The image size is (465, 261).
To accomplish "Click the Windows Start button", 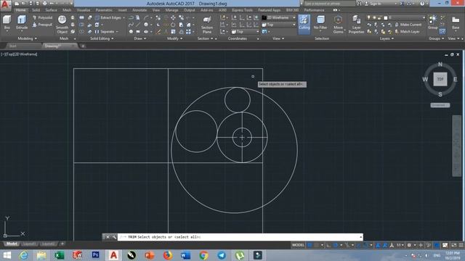I will click(7, 255).
